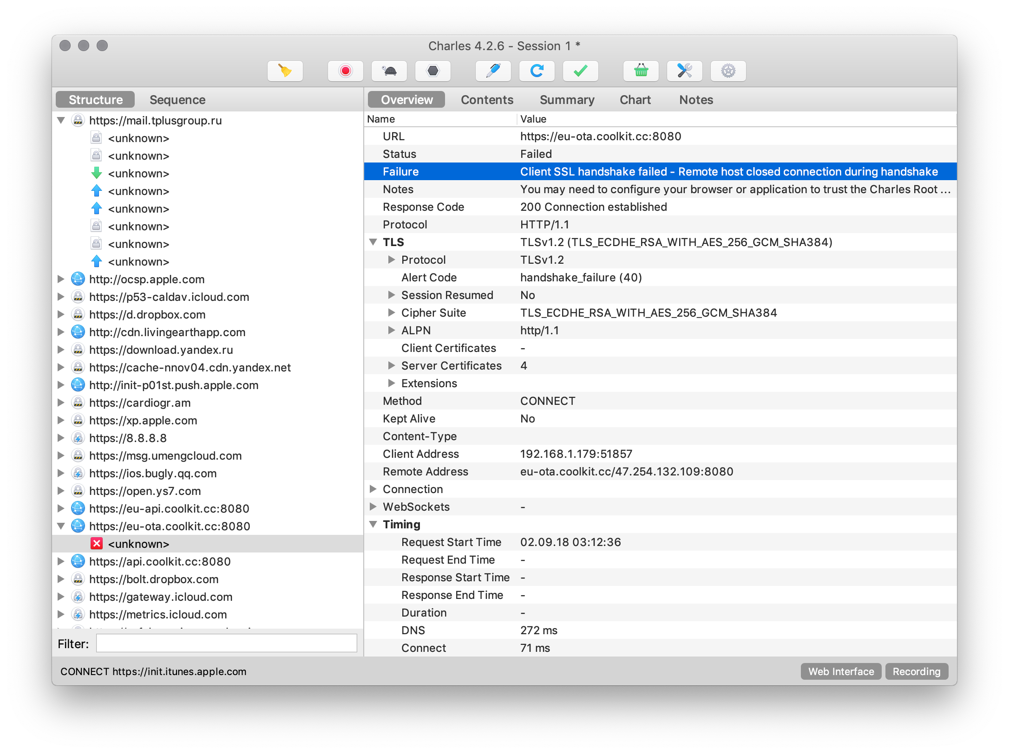The width and height of the screenshot is (1009, 754).
Task: Clear the current session with the broom icon
Action: click(x=285, y=71)
